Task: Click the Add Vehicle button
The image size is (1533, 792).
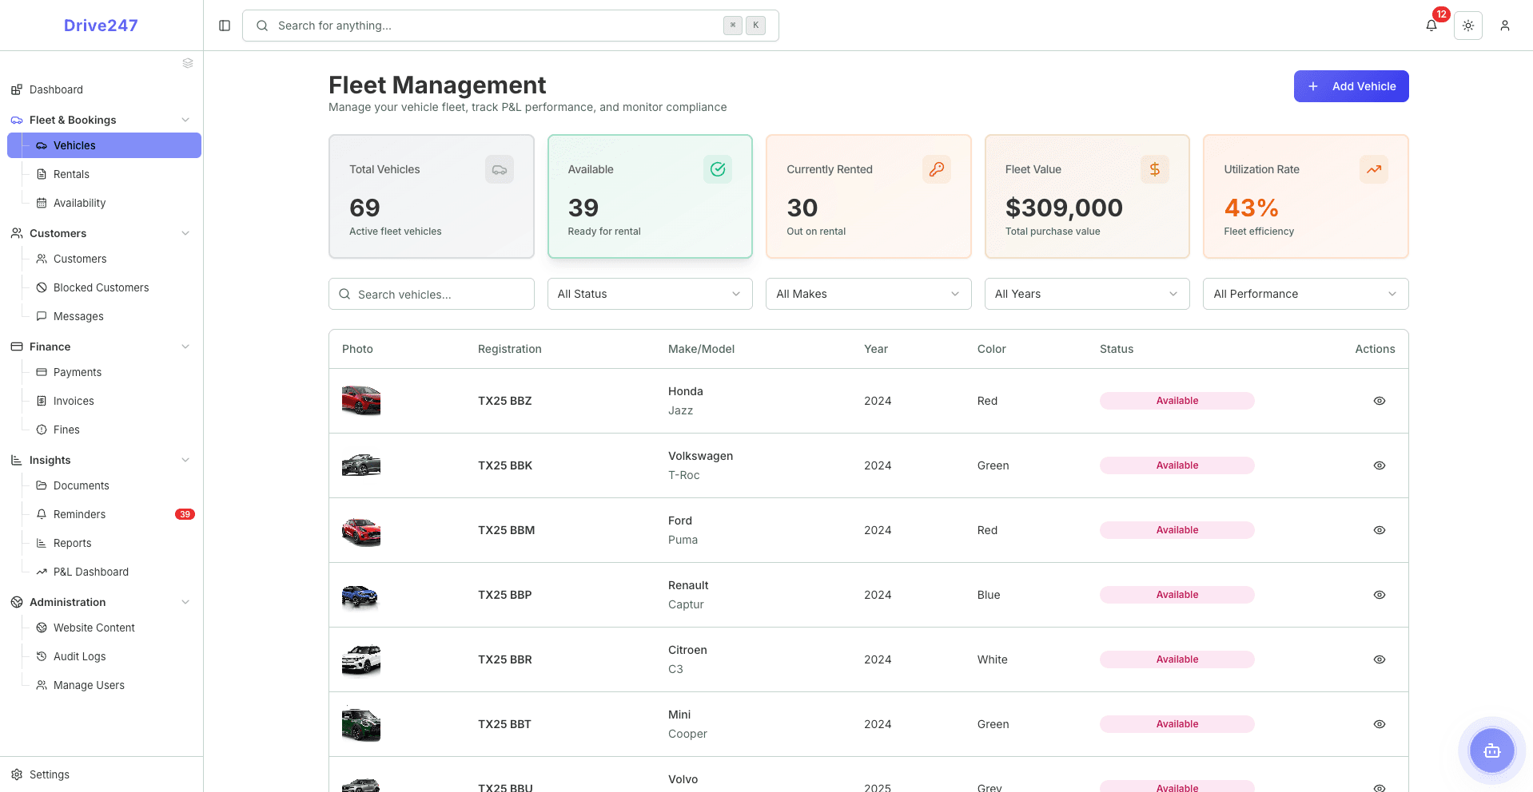Action: [1351, 85]
